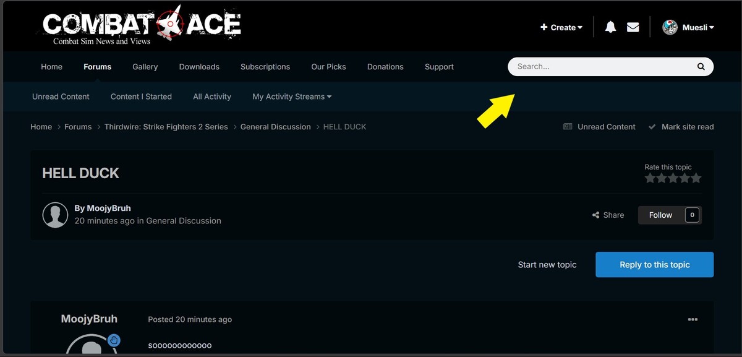This screenshot has width=742, height=357.
Task: Open the Downloads nav item
Action: (199, 67)
